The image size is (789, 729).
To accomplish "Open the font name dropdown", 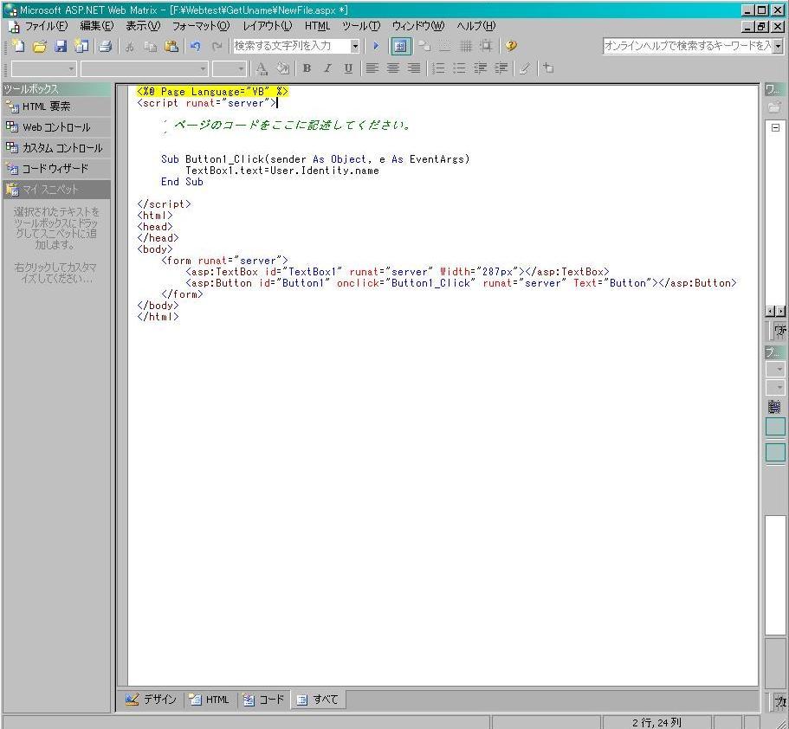I will [144, 68].
